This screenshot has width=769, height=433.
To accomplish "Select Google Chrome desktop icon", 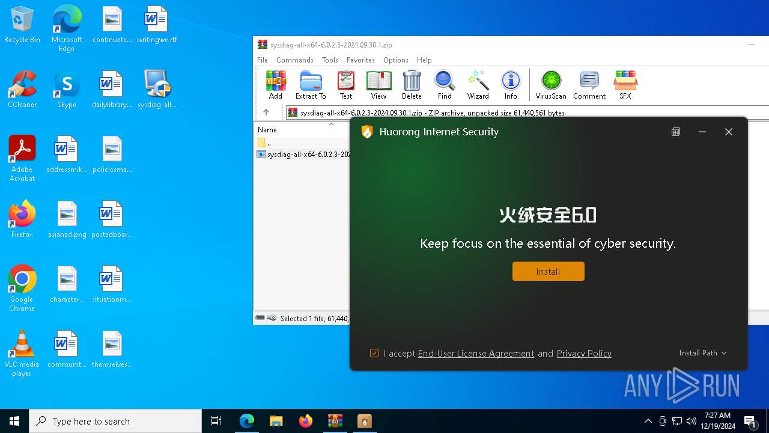I will tap(22, 289).
